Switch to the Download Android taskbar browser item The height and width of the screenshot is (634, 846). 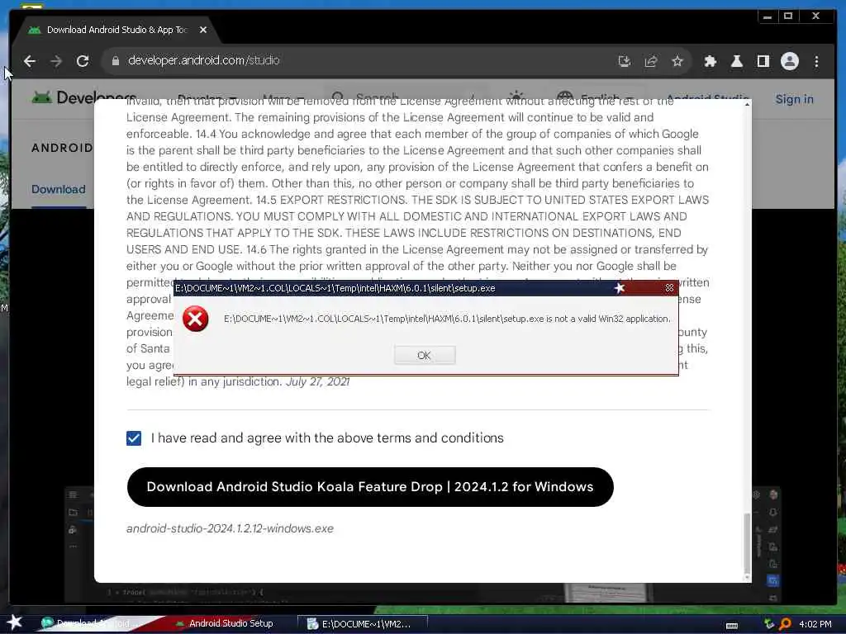(92, 623)
